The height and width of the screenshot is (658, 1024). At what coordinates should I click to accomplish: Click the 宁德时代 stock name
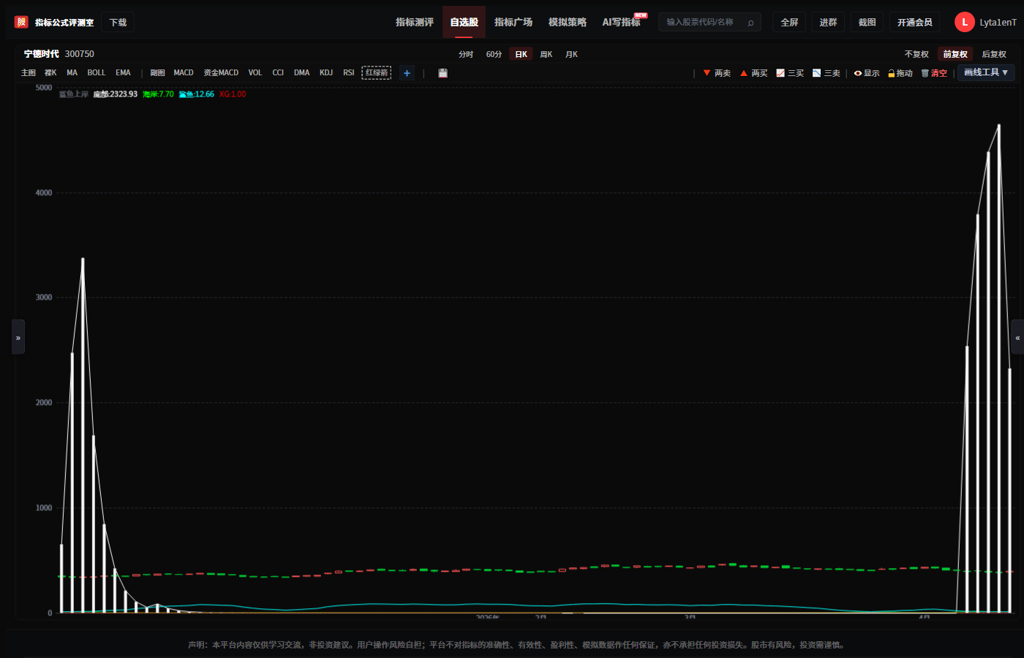[41, 54]
